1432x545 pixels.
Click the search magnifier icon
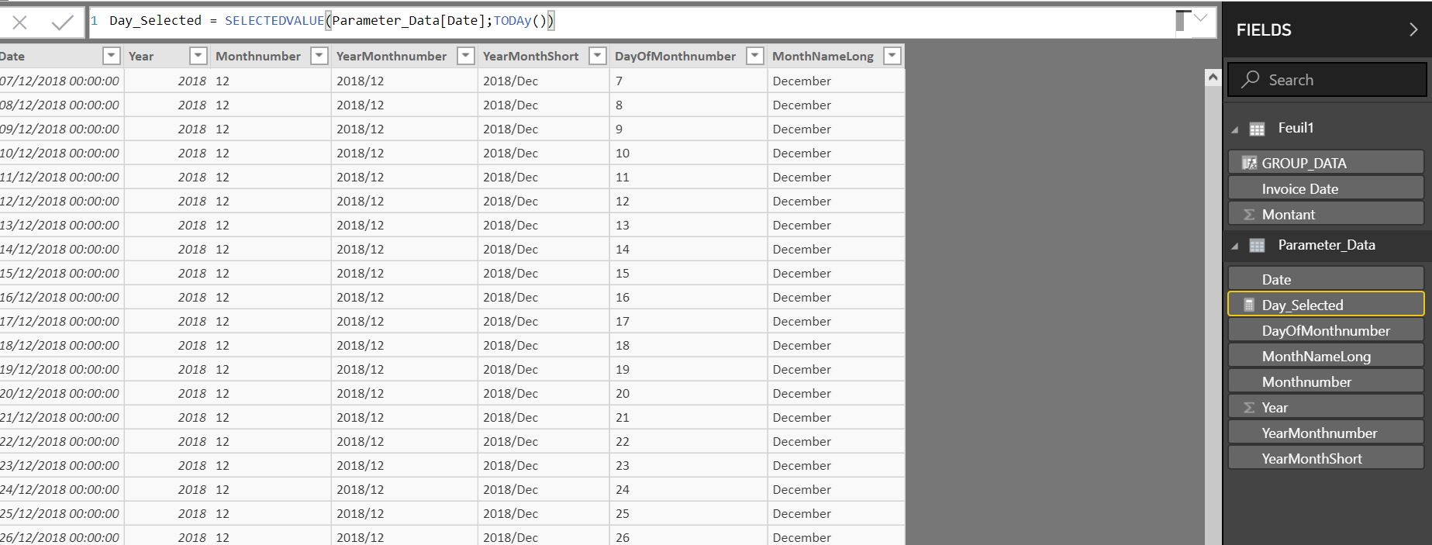tap(1250, 79)
